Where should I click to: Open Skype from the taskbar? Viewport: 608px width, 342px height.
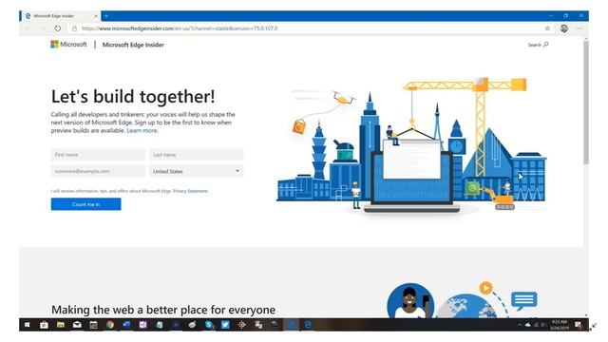point(209,325)
